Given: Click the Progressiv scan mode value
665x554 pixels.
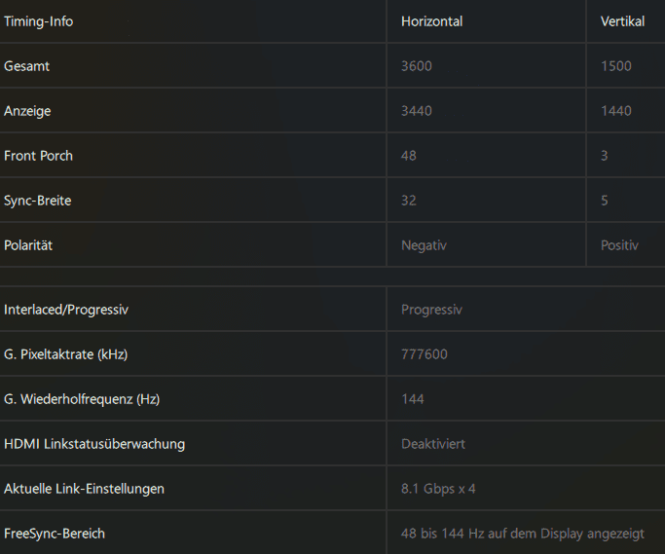Looking at the screenshot, I should (431, 310).
